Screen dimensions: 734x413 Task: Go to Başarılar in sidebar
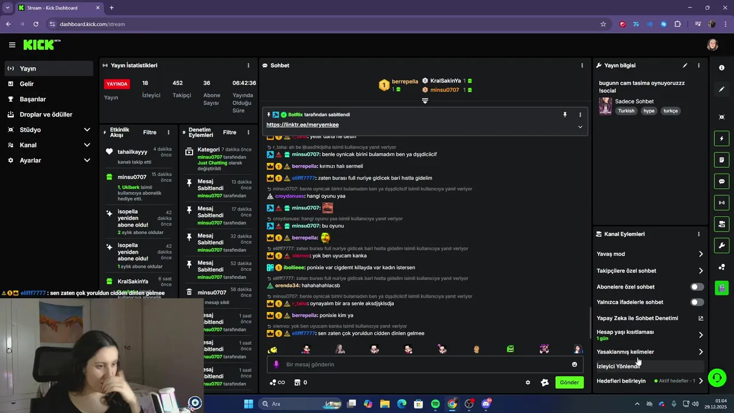coord(49,99)
